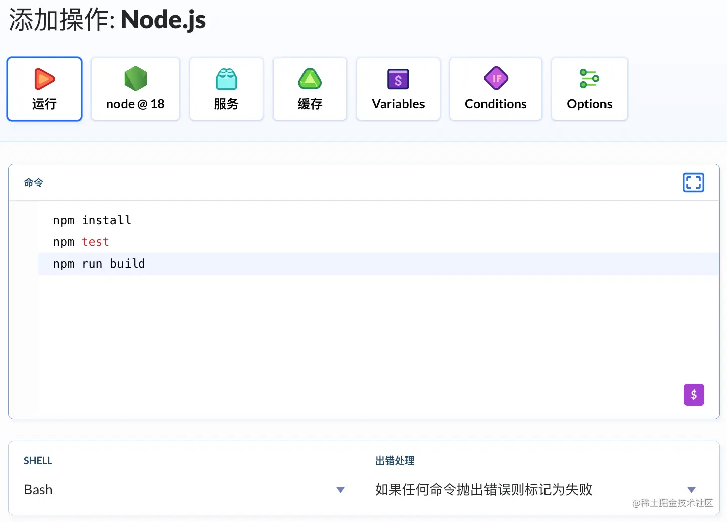727x522 pixels.
Task: Click the purple dollar variable button
Action: [x=694, y=395]
